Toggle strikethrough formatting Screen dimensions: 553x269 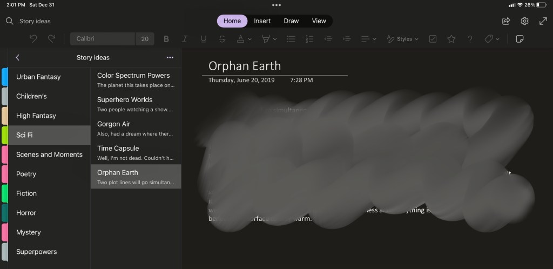click(222, 39)
